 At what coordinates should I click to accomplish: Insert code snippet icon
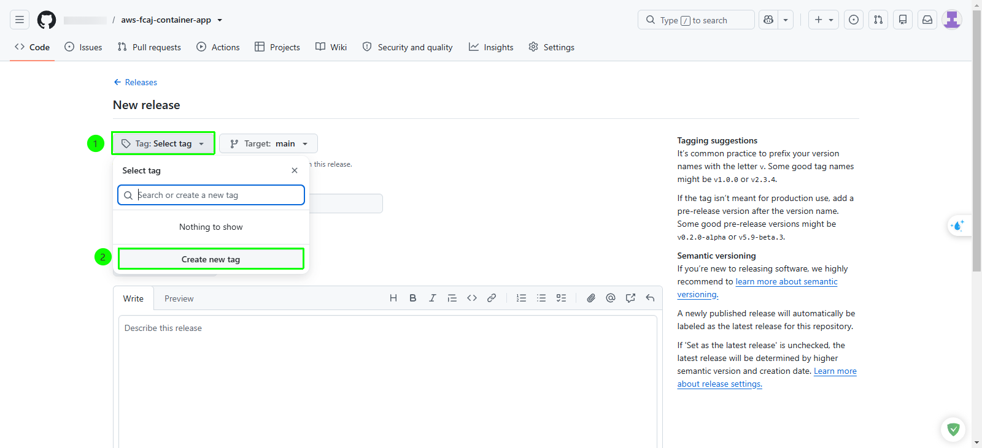coord(472,298)
